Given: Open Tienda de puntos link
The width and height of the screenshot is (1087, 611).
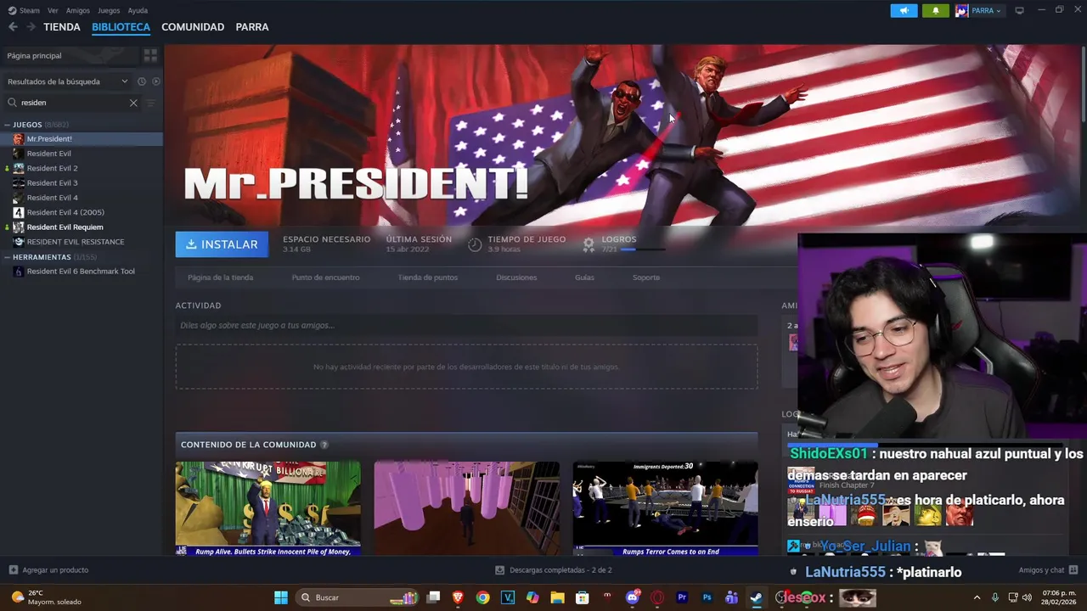Looking at the screenshot, I should [428, 277].
